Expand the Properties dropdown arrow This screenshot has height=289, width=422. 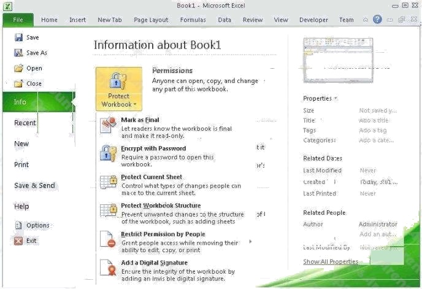[336, 99]
